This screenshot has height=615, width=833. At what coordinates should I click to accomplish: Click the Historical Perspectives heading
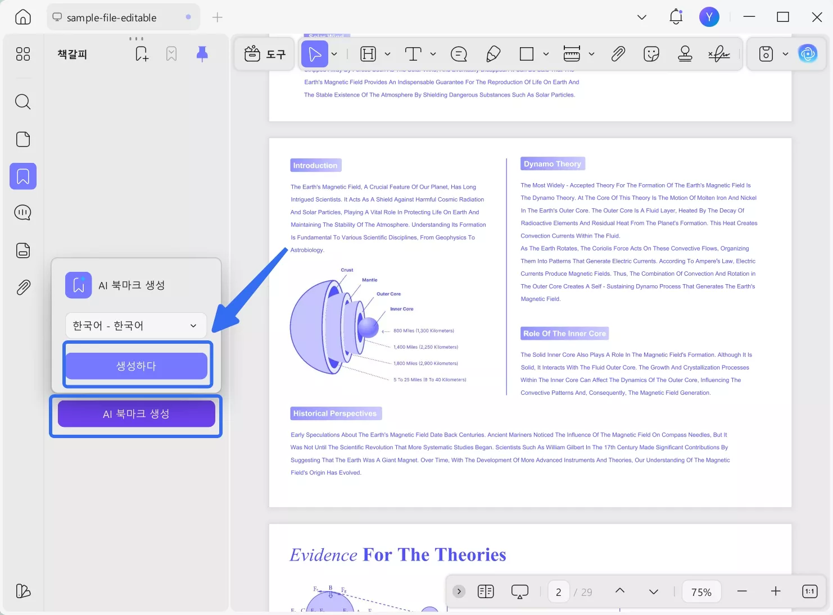click(x=336, y=413)
